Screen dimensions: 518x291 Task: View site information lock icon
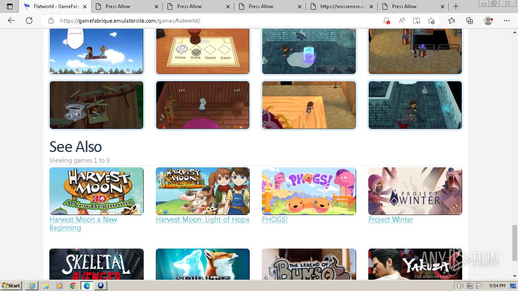51,21
